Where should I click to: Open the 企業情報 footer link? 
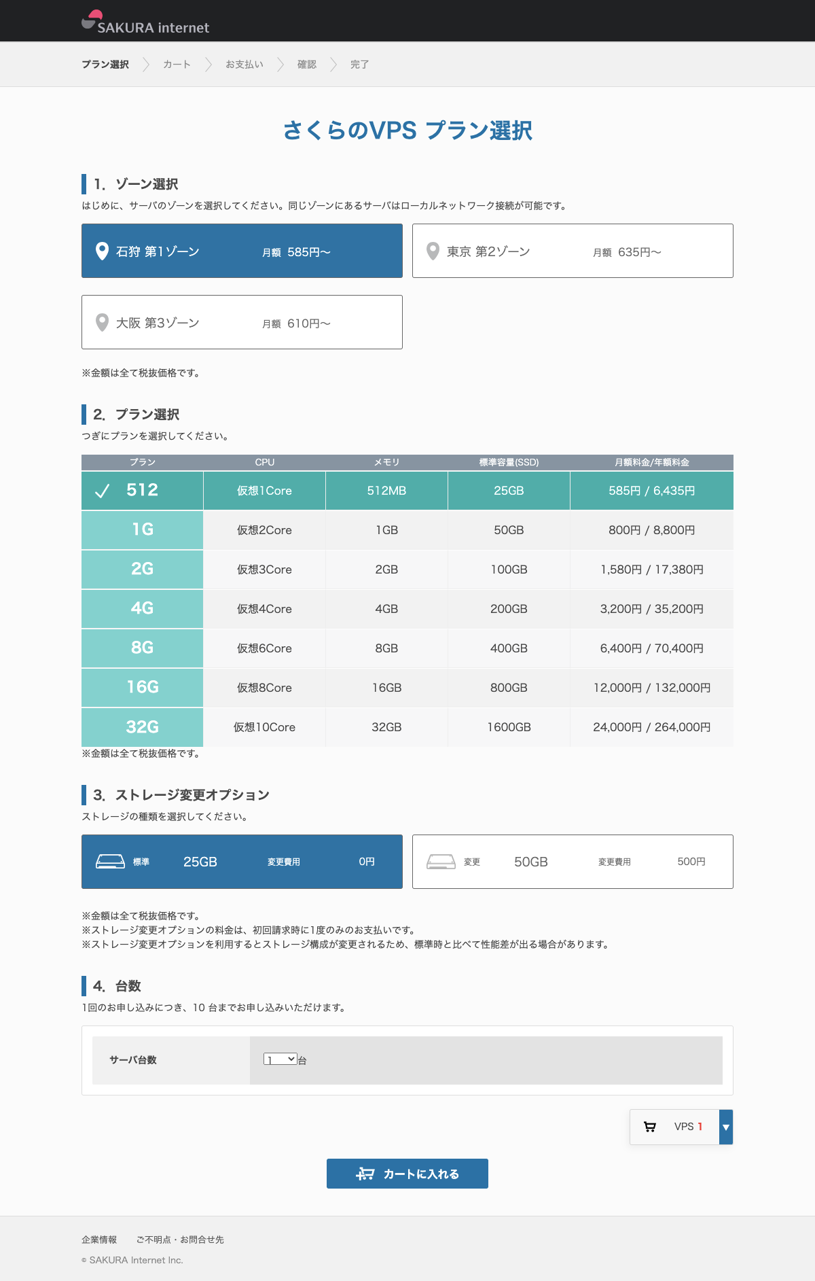[99, 1240]
